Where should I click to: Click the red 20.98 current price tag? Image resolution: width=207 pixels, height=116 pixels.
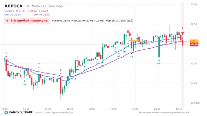(x=194, y=44)
